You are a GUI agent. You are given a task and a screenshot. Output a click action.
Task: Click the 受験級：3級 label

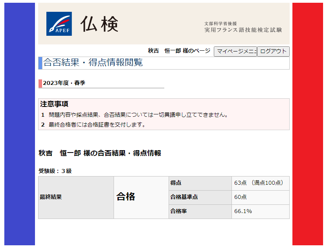pos(55,171)
